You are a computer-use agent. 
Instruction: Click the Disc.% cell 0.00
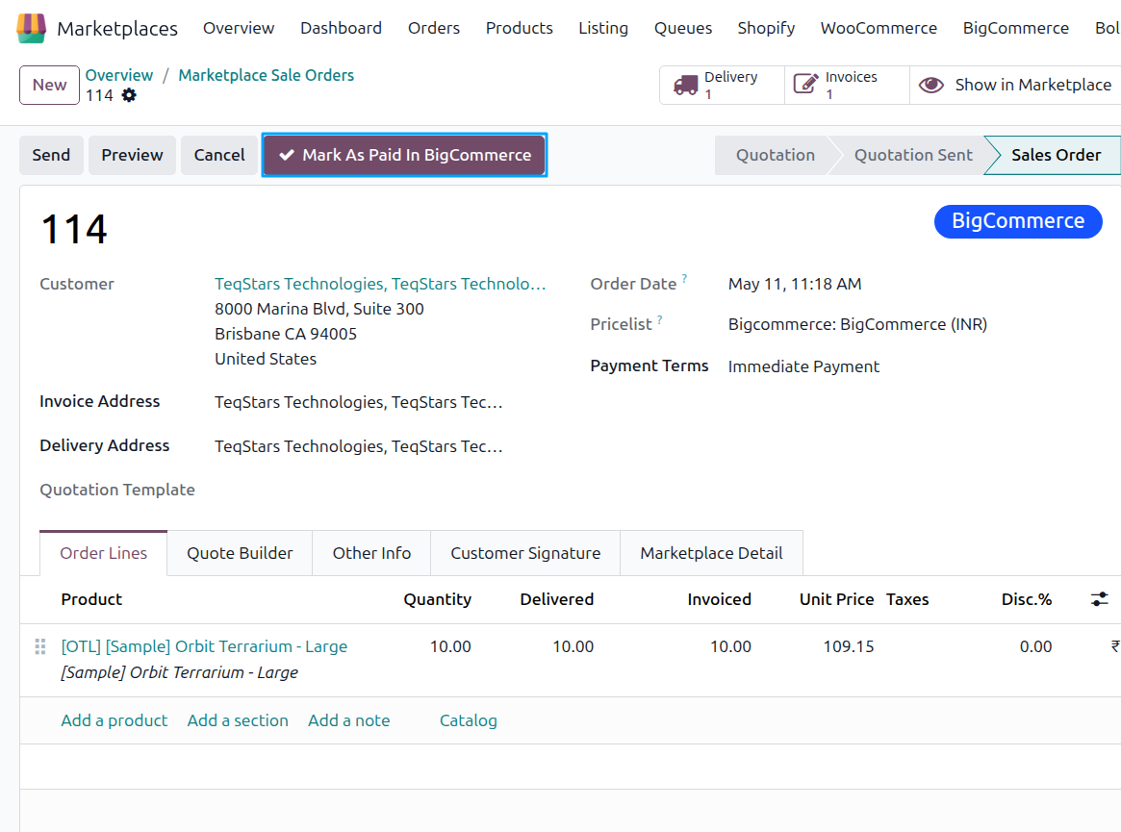tap(1035, 646)
